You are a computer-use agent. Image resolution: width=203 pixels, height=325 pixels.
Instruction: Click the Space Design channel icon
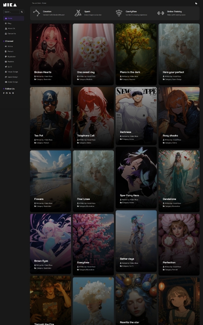(x=6, y=77)
